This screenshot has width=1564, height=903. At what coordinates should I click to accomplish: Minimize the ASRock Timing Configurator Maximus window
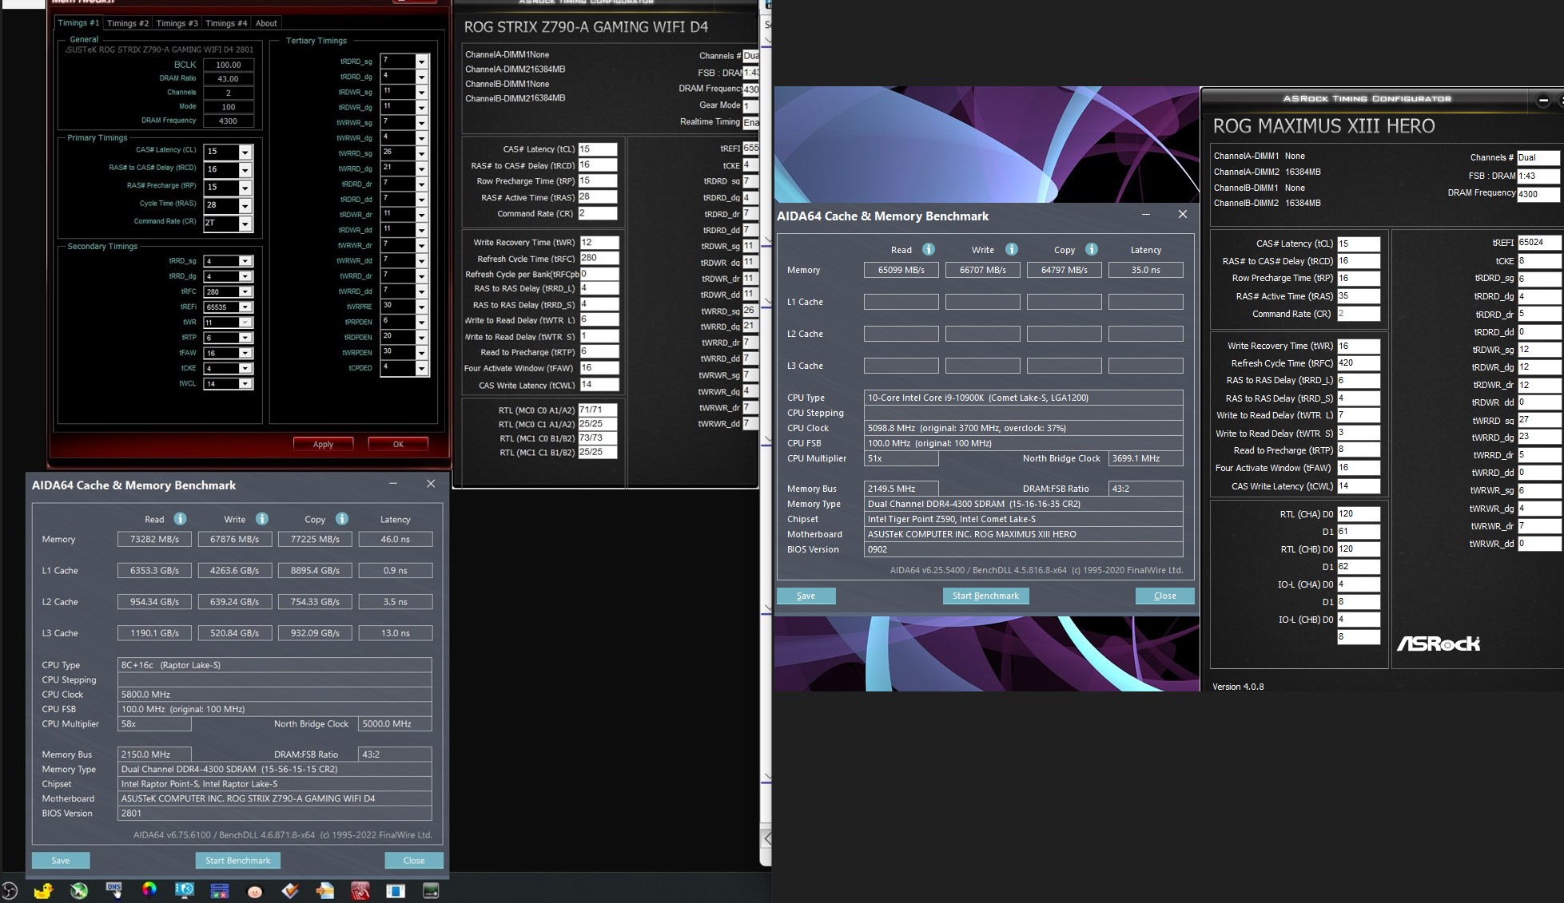[x=1543, y=100]
